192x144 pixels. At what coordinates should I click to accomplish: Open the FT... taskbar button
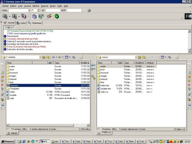45,141
